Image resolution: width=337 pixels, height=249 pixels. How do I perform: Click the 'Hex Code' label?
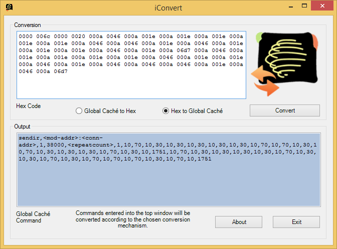tap(29, 106)
